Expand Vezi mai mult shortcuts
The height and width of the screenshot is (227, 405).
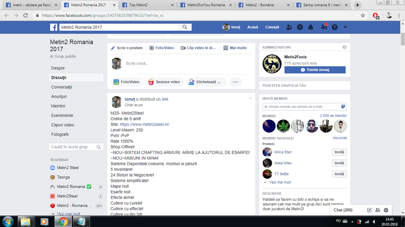(68, 214)
